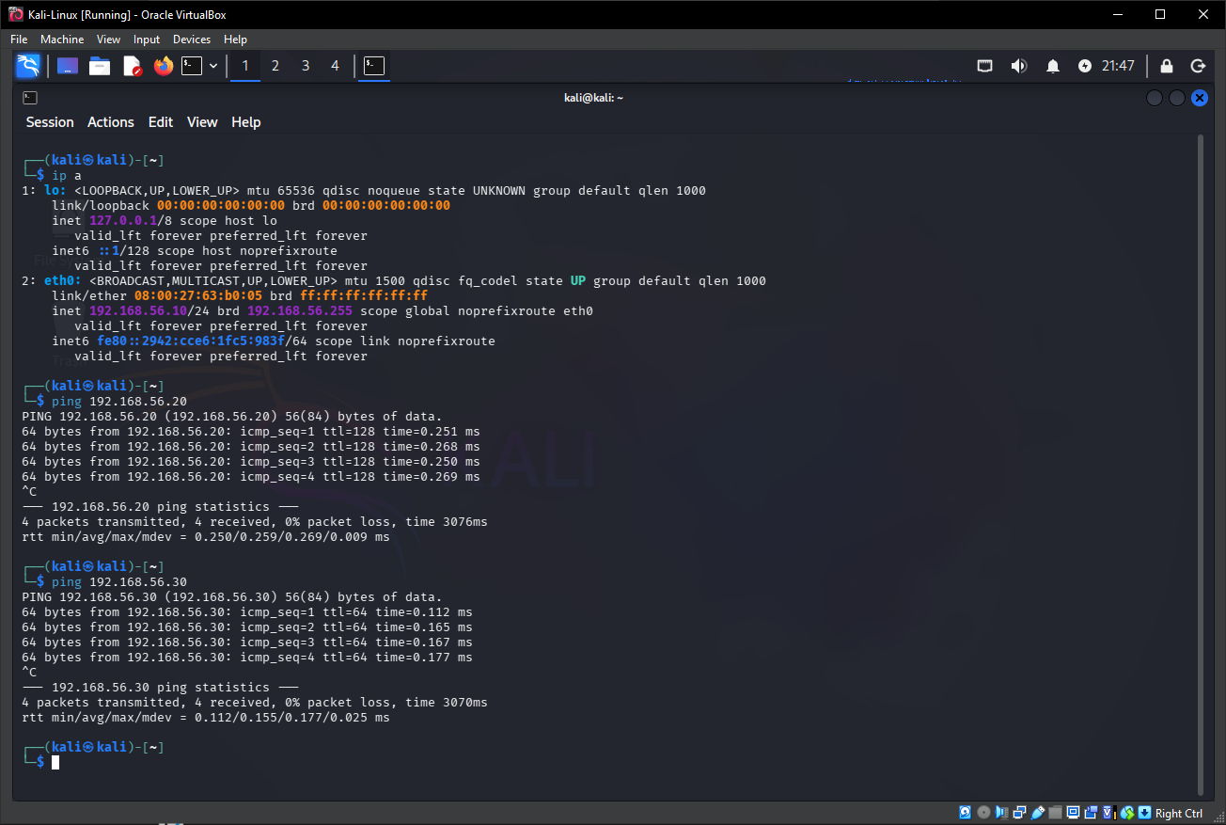The width and height of the screenshot is (1226, 825).
Task: Open the Help menu in the terminal
Action: click(x=245, y=121)
